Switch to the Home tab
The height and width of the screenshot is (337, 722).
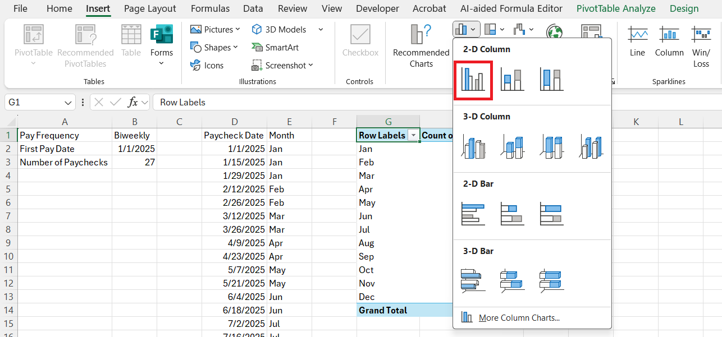tap(60, 8)
